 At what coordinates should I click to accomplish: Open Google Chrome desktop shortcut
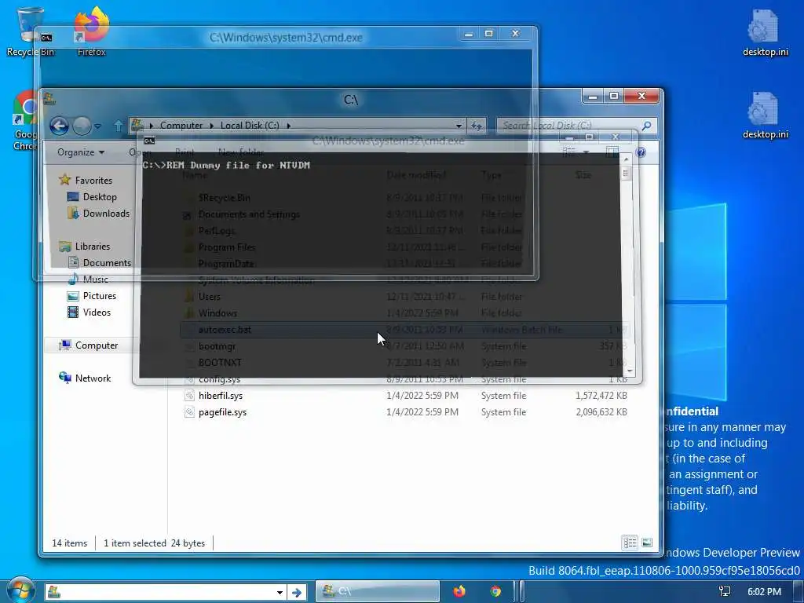(x=26, y=120)
